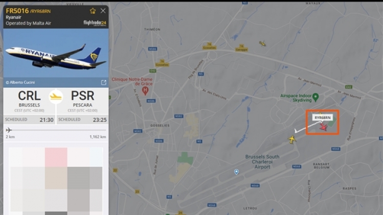This screenshot has width=383, height=215.
Task: Close the FR5016 flight details panel
Action: click(103, 11)
